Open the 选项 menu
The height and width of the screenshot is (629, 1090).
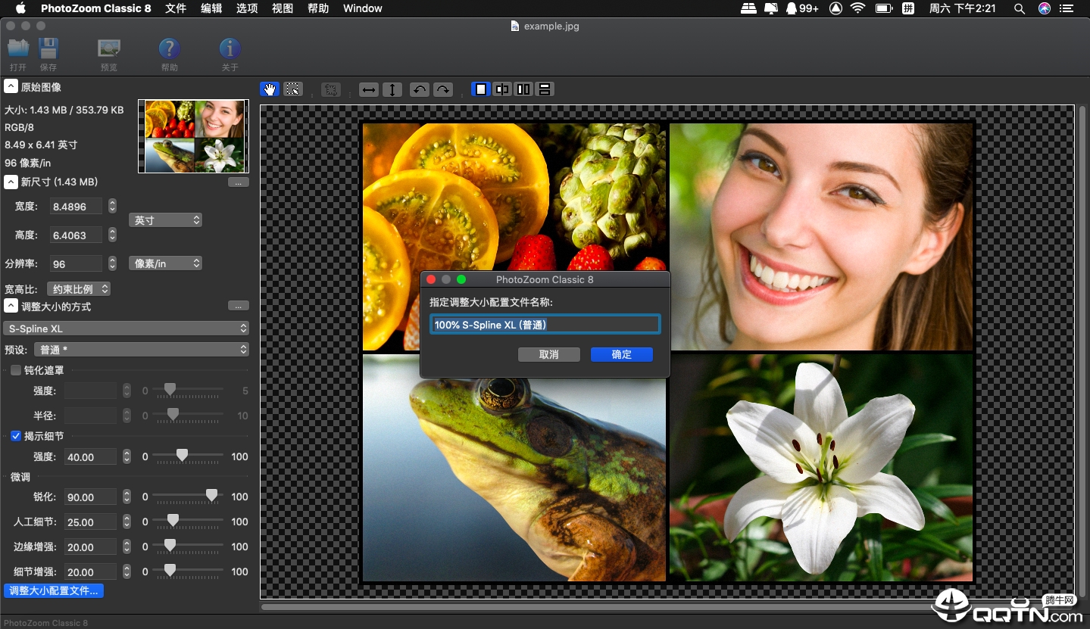point(247,8)
